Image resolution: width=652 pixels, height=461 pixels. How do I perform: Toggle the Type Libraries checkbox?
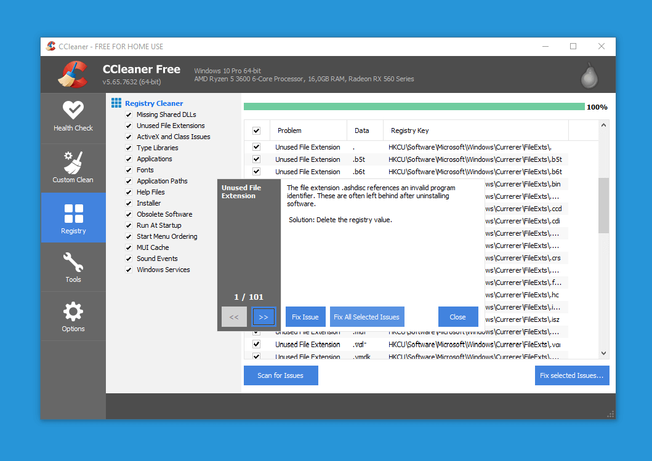tap(129, 148)
